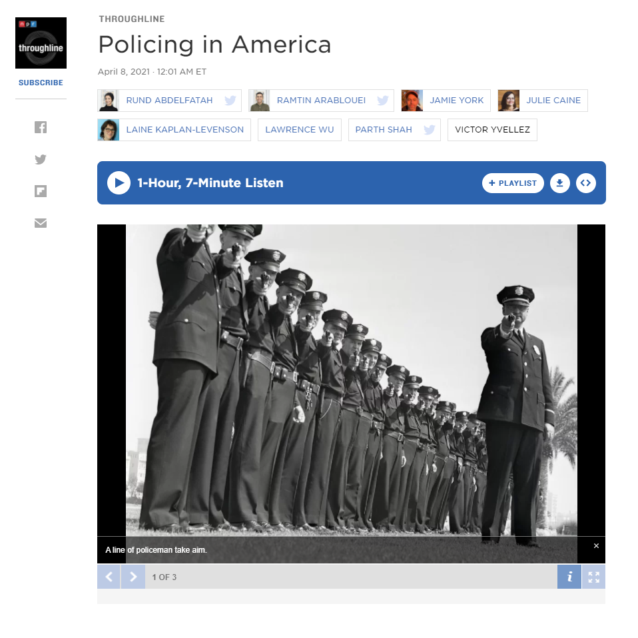Screen dimensions: 638x638
Task: Open Jamie York's author page
Action: [x=457, y=100]
